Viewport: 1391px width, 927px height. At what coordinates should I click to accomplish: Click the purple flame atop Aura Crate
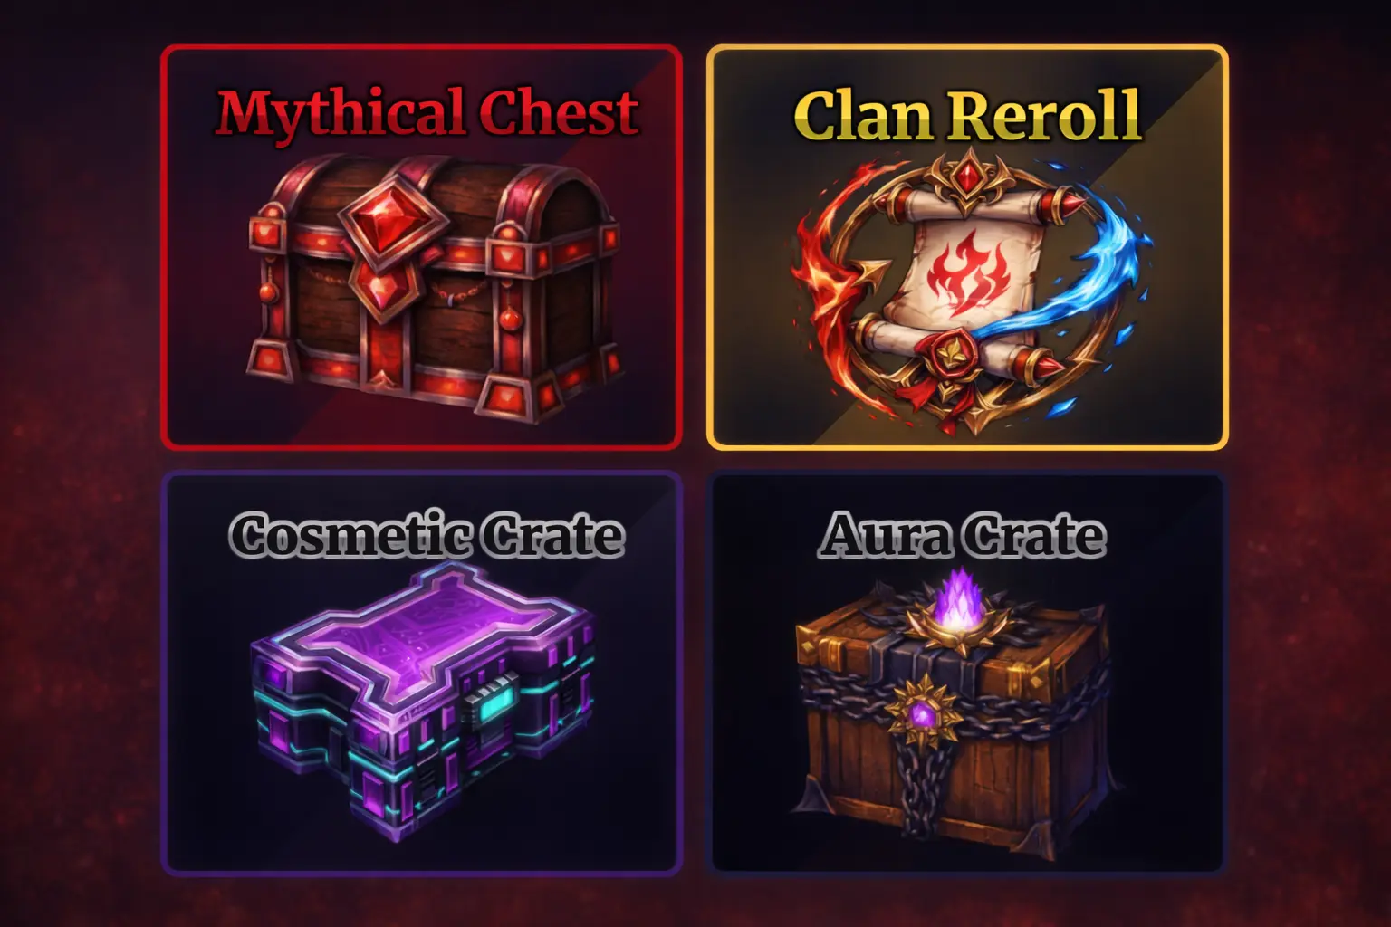(955, 600)
